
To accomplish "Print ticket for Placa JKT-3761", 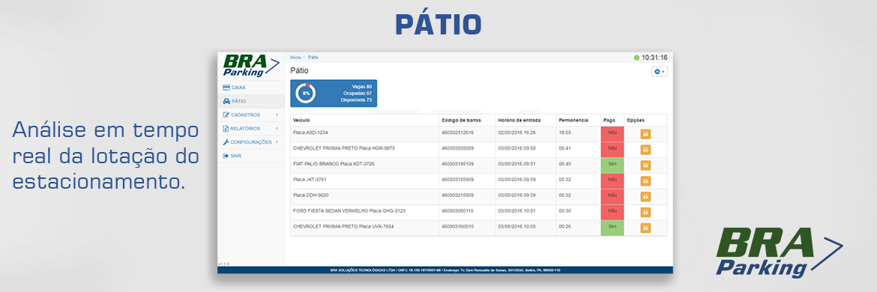I will pyautogui.click(x=645, y=181).
